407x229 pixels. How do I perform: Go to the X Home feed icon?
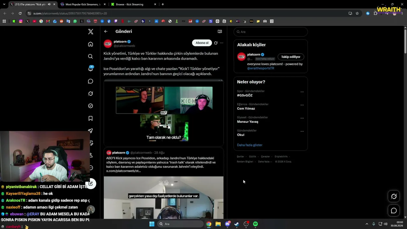tap(91, 44)
